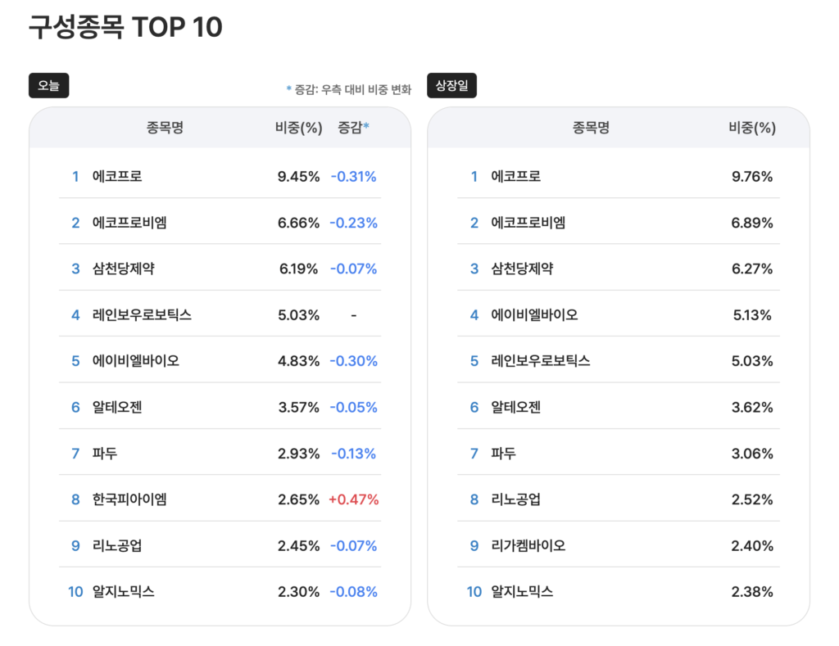Click 알지노믹스 in the 오늘 list
The height and width of the screenshot is (646, 839).
point(124,591)
